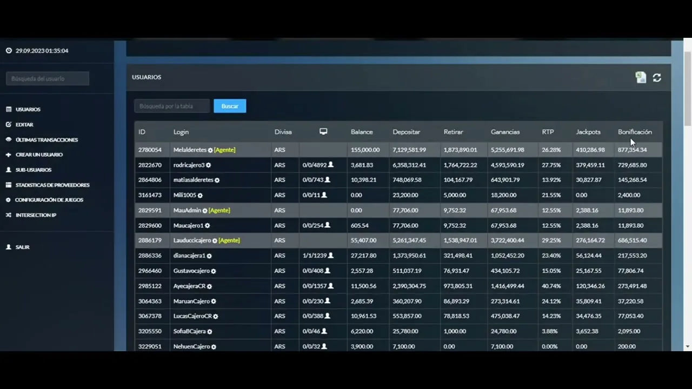Open Editar in sidebar
Screen dimensions: 692x389
[x=24, y=124]
